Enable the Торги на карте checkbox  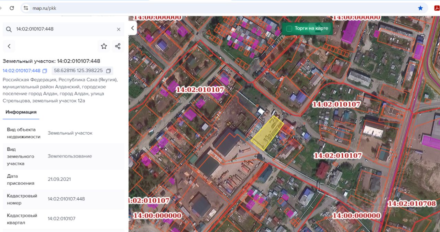[x=289, y=28]
